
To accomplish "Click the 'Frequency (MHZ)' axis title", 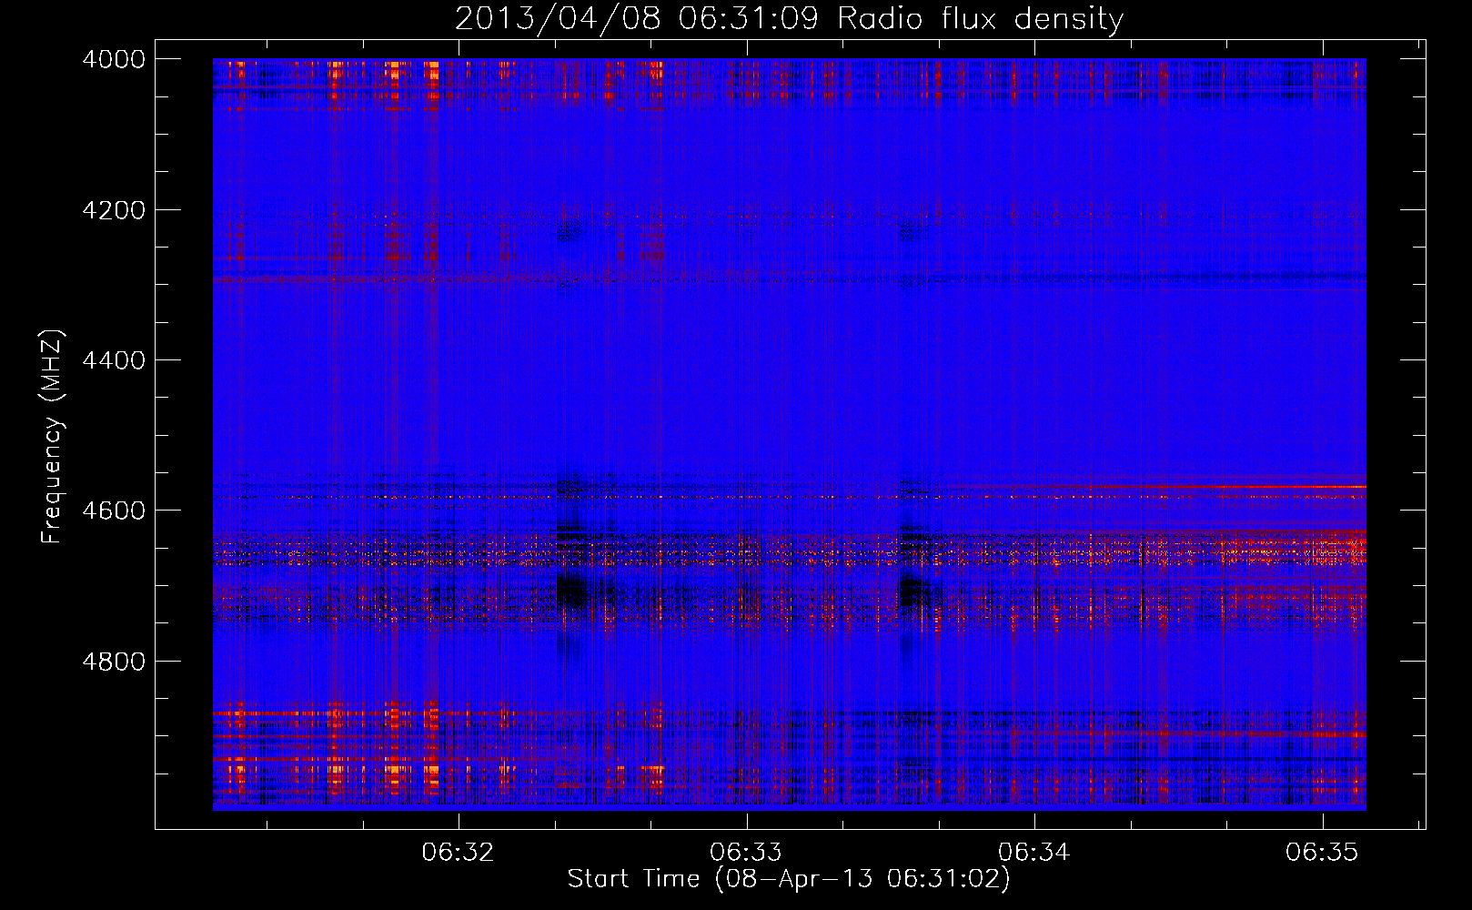I will [x=53, y=437].
